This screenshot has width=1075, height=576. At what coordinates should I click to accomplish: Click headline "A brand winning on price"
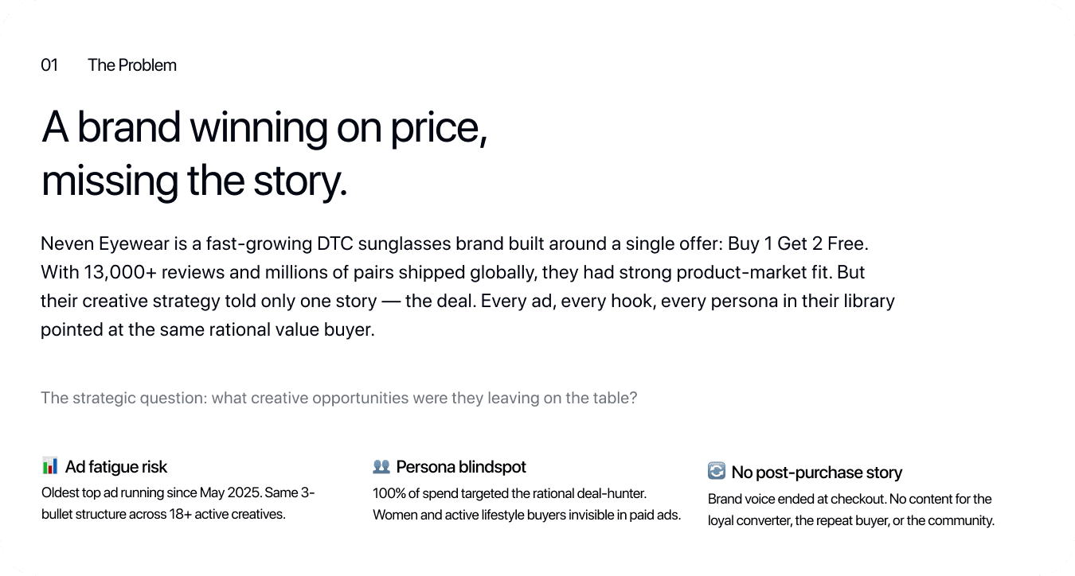point(264,126)
